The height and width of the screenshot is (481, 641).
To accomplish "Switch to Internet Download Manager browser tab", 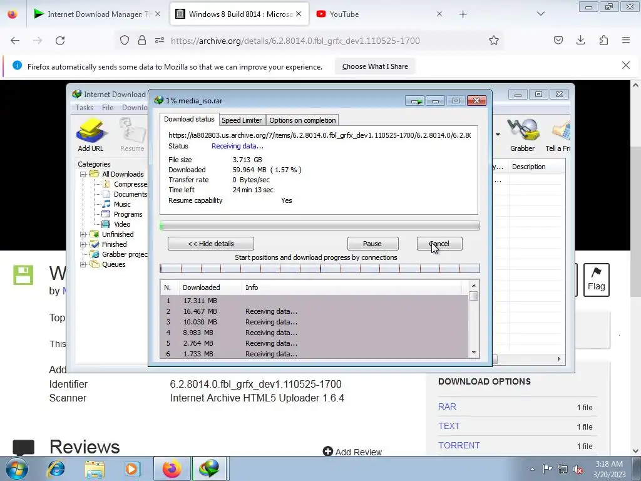I will [x=96, y=14].
